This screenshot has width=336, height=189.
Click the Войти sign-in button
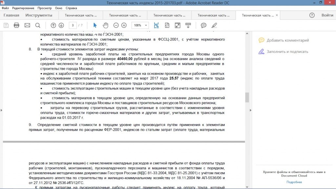[327, 15]
